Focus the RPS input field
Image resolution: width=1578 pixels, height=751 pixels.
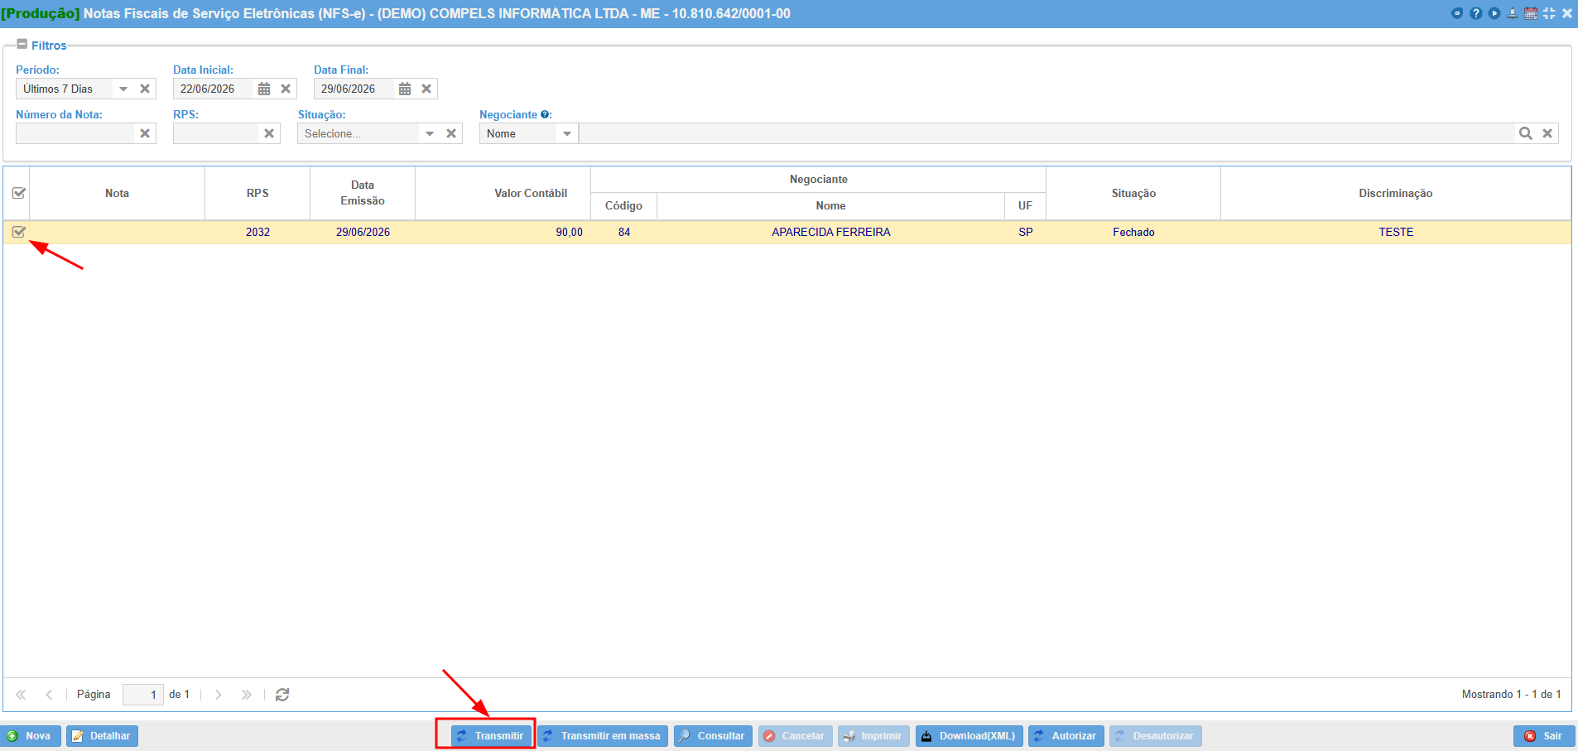pos(216,133)
